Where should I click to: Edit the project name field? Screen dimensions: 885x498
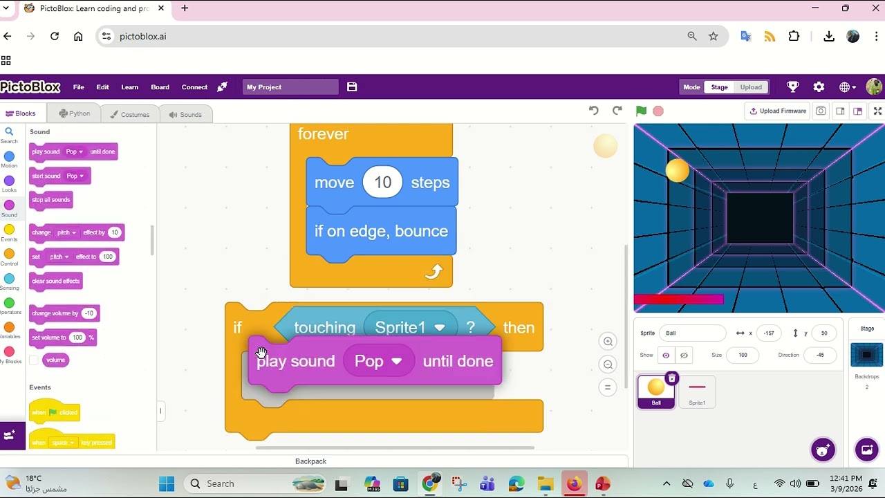pos(290,87)
